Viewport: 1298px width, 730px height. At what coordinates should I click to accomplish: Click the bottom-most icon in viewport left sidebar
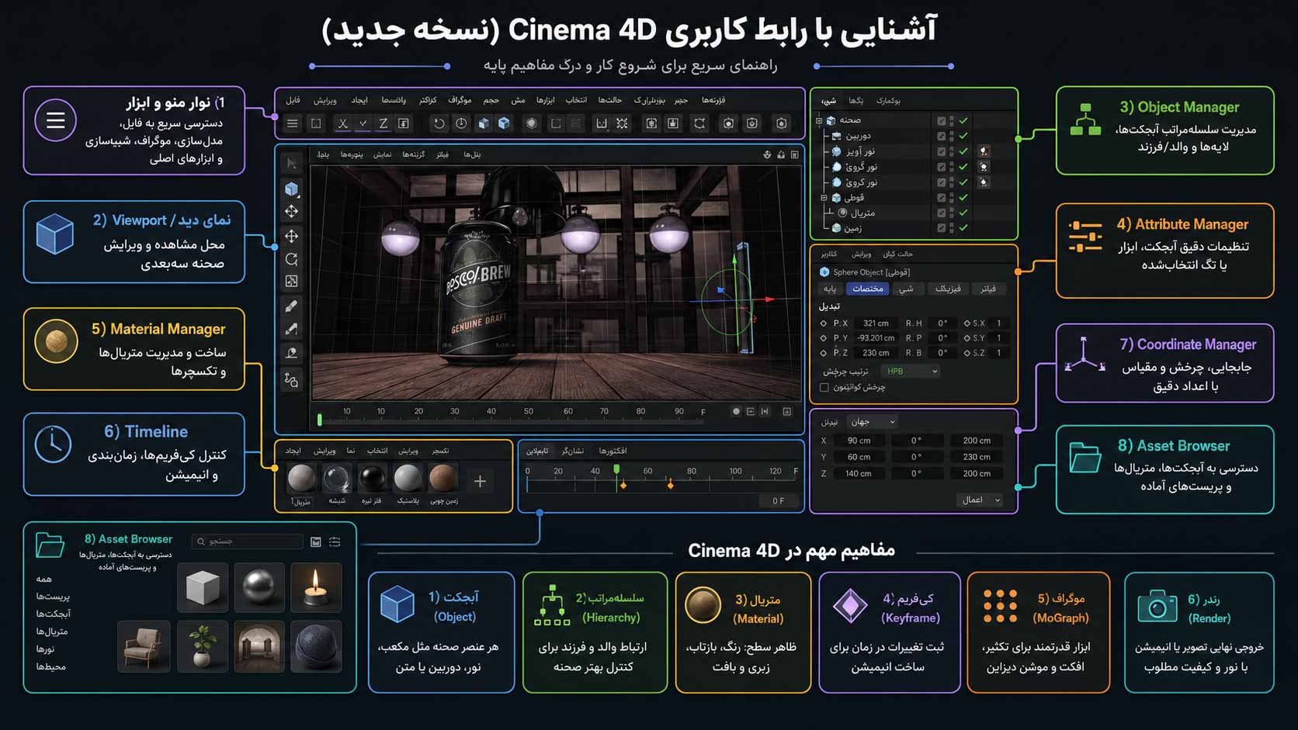[x=292, y=380]
